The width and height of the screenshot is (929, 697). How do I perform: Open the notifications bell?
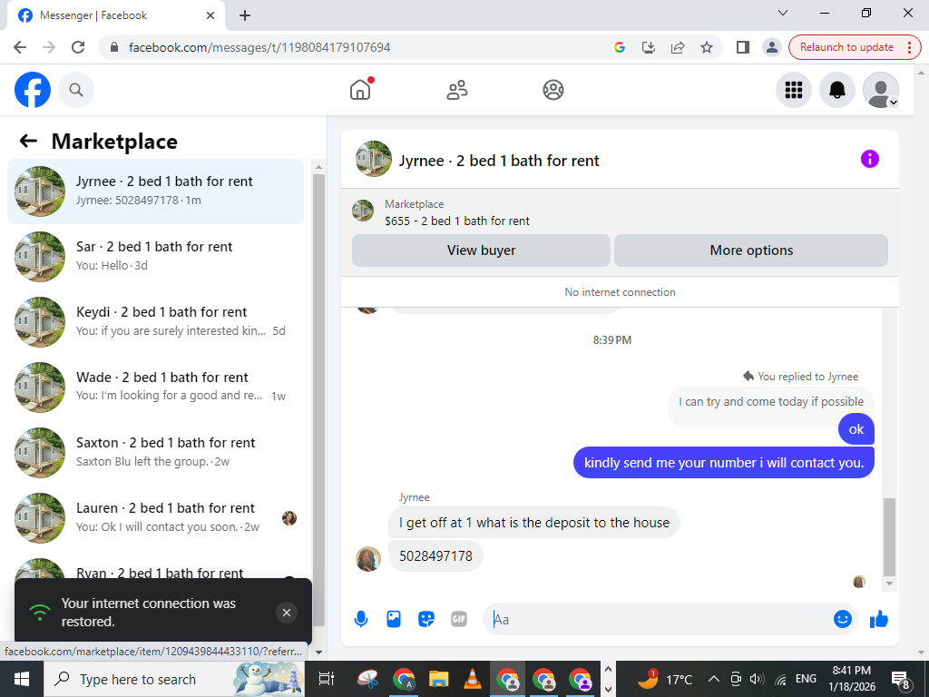pyautogui.click(x=837, y=90)
